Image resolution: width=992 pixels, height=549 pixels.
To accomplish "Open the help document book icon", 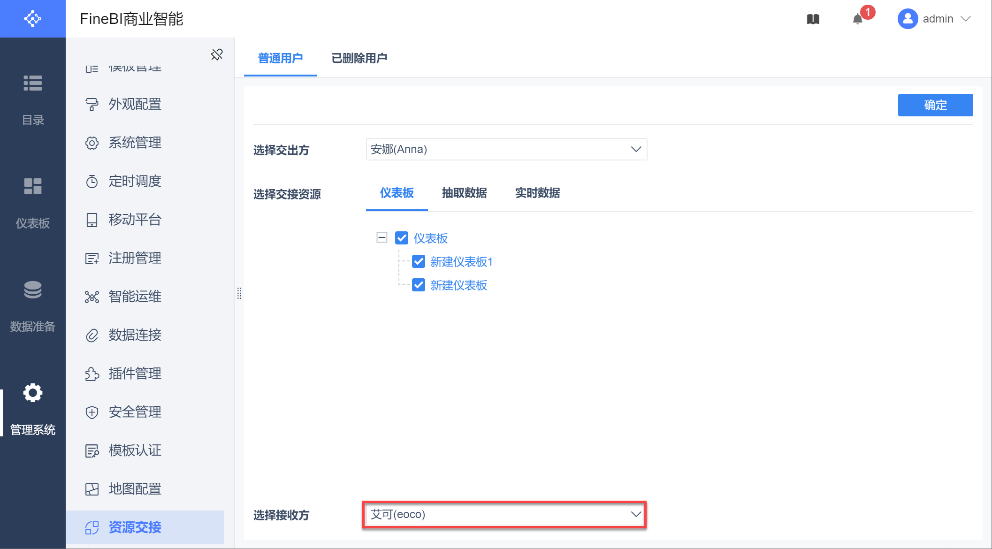I will click(x=813, y=19).
